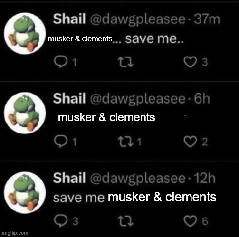Click the Shail name on the 12h tweet
239x237 pixels.
point(69,178)
